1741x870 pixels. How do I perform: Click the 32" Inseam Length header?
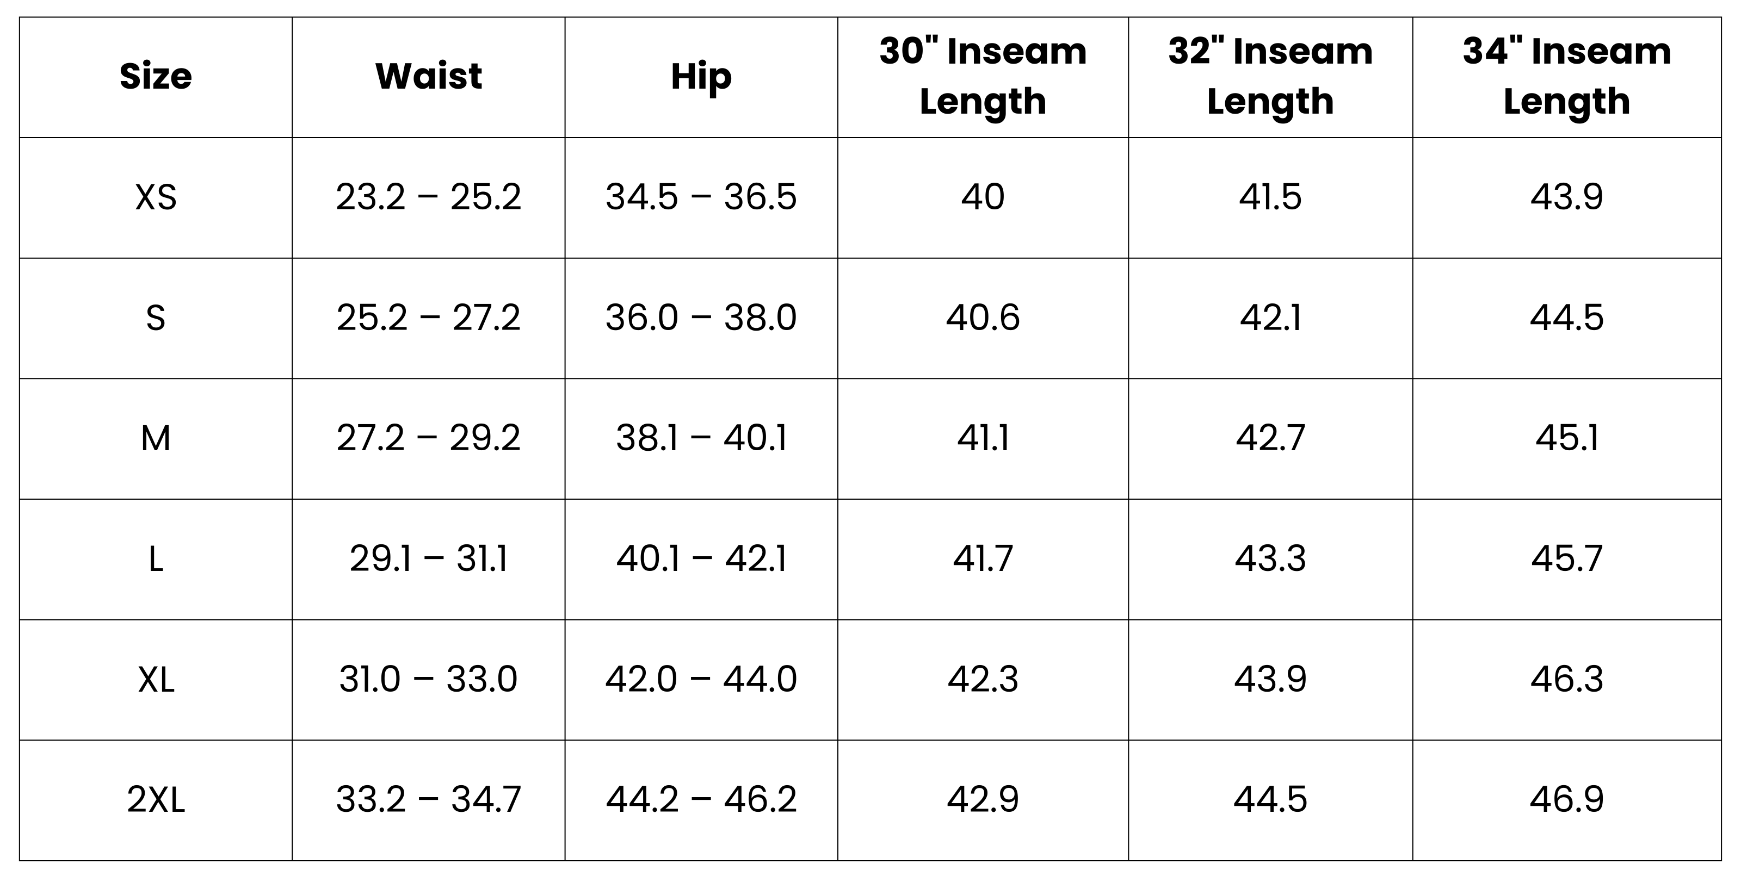click(x=1270, y=76)
